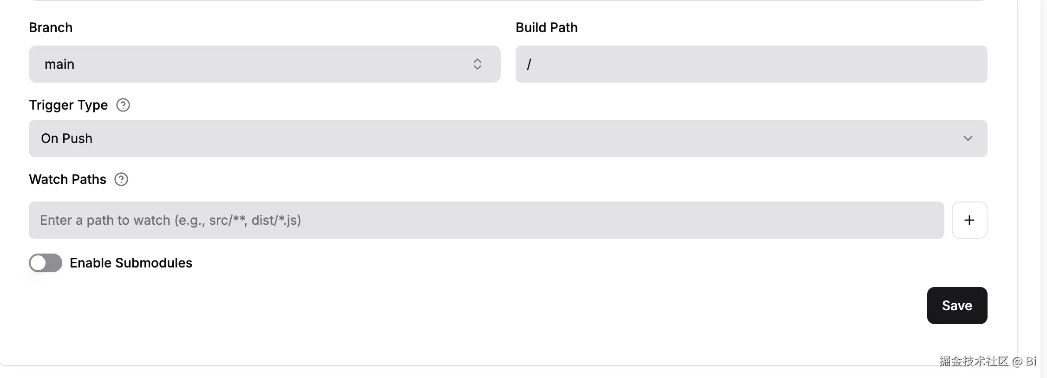Screen dimensions: 1047x378
Task: Click the Enable Submodules label text
Action: 131,263
